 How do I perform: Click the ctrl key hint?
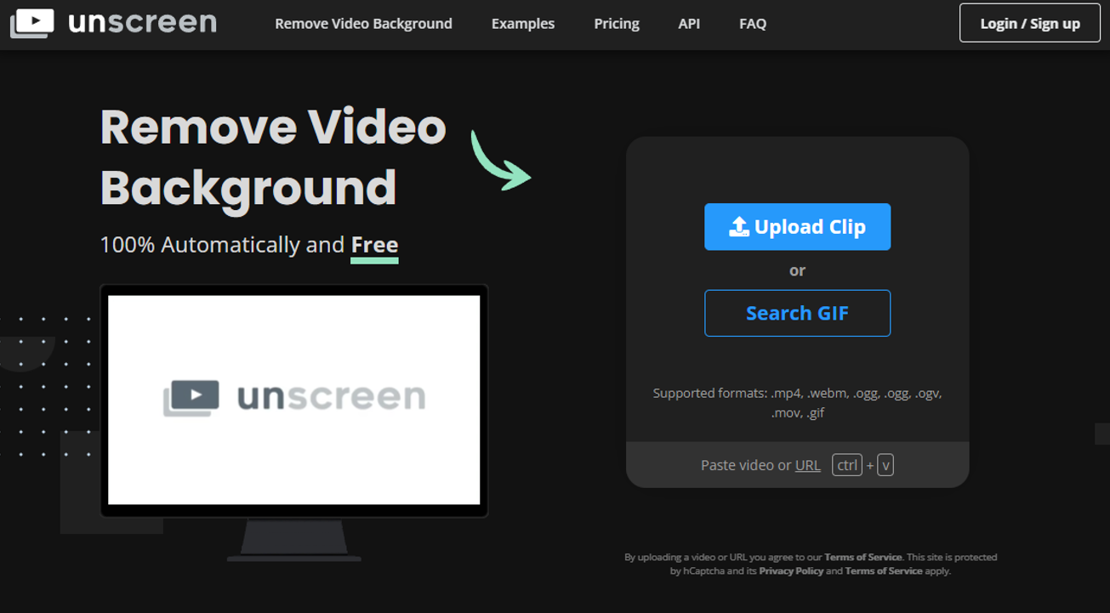[847, 465]
